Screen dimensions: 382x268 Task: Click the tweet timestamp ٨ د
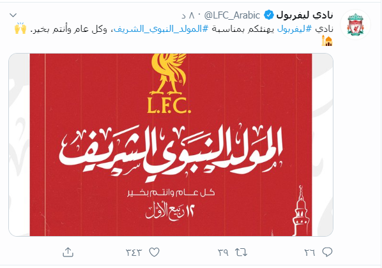[x=188, y=15]
